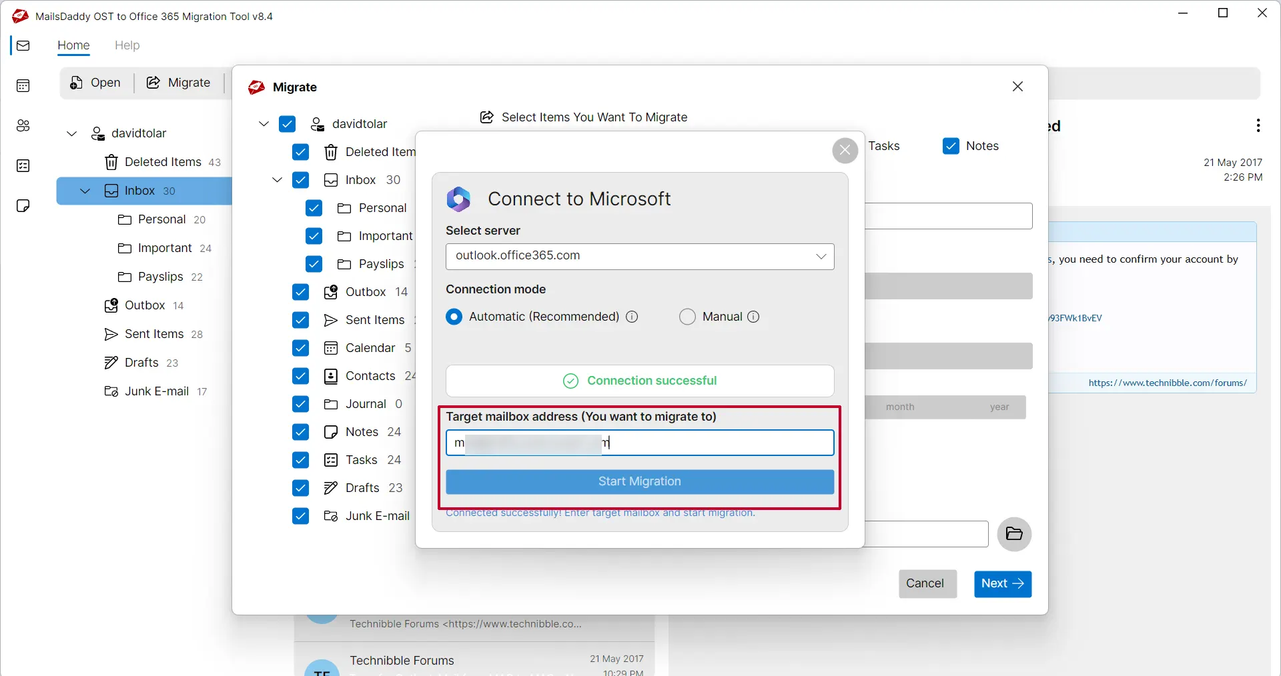Click the Select Items migrate header icon
The image size is (1281, 676).
[x=487, y=117]
